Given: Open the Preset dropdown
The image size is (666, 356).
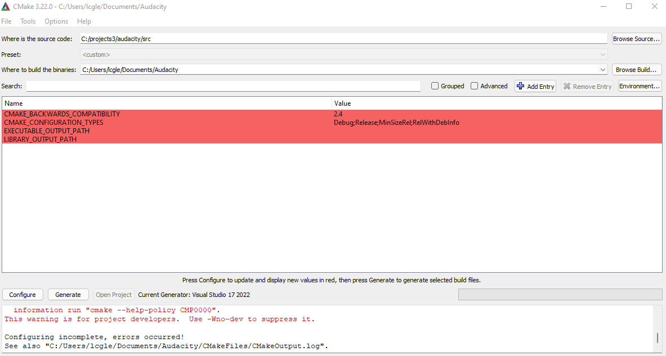Looking at the screenshot, I should click(x=602, y=54).
